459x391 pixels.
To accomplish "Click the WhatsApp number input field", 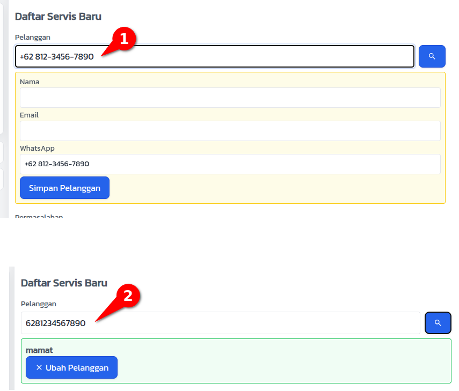I will (230, 164).
